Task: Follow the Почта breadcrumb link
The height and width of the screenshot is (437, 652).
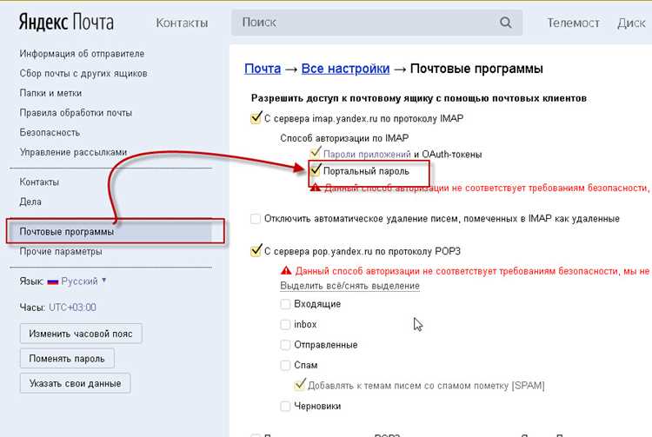Action: pyautogui.click(x=263, y=69)
